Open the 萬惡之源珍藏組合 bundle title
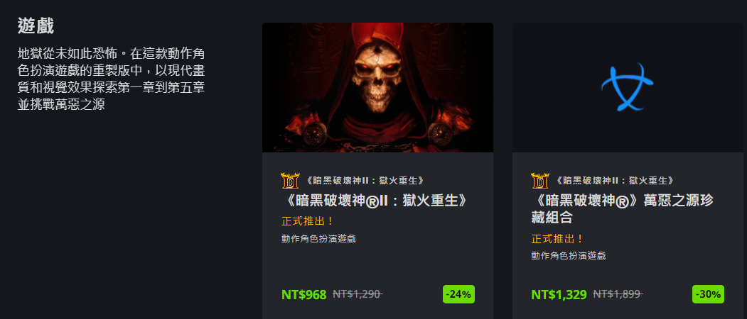Screen dimensions: 747x319 pos(622,208)
